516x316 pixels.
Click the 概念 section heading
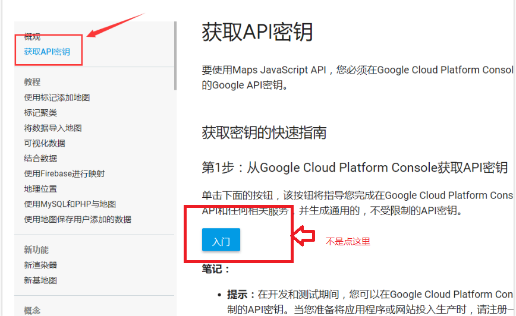(32, 311)
